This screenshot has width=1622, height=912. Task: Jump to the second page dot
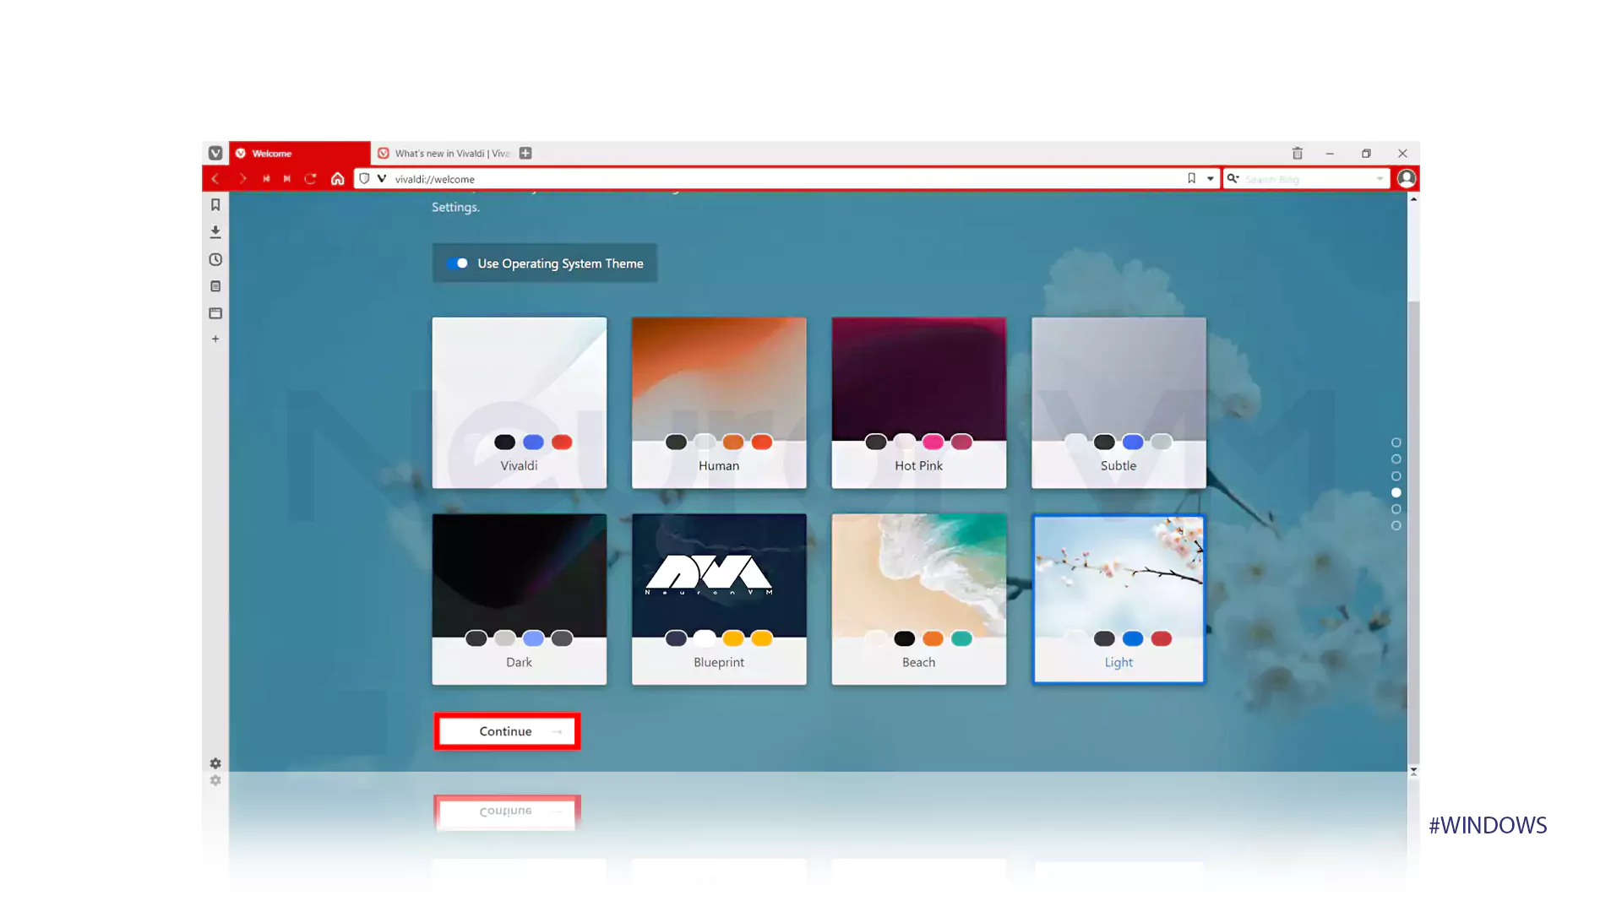[1396, 459]
